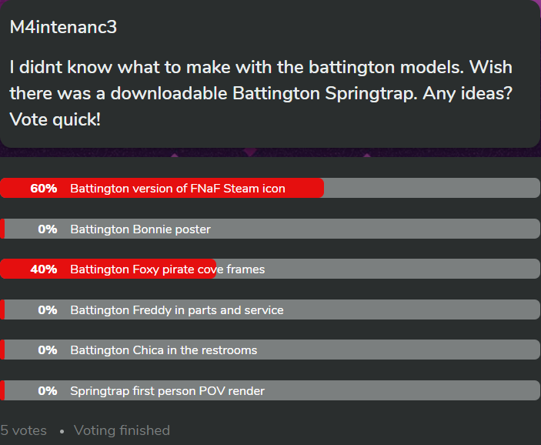Click the 0% label beside Springtrap render
Image resolution: width=541 pixels, height=445 pixels.
pyautogui.click(x=48, y=391)
